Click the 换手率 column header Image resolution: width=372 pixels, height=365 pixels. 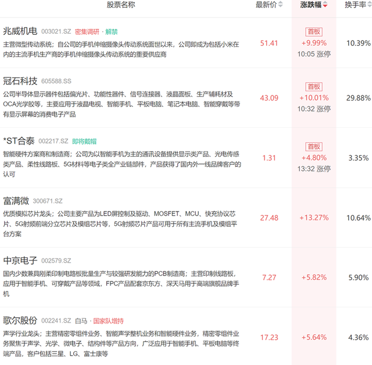click(x=355, y=5)
